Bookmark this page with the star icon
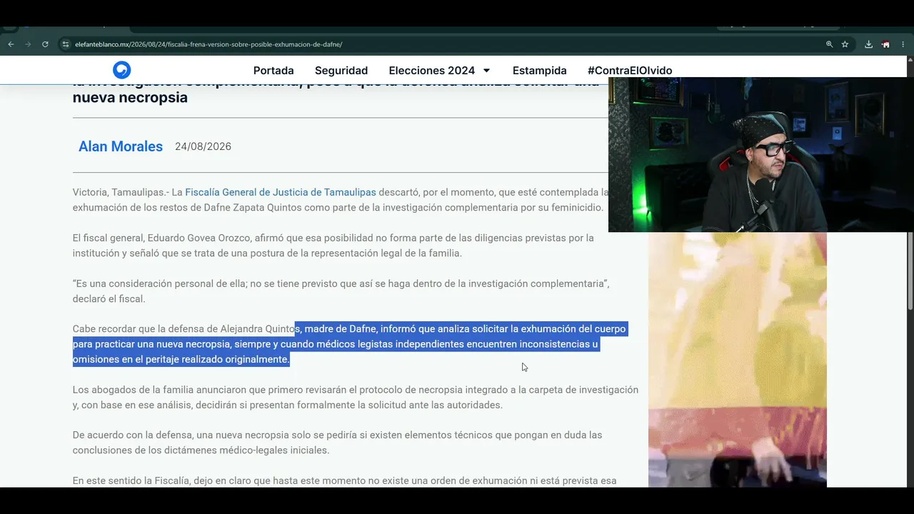The image size is (914, 514). point(845,44)
